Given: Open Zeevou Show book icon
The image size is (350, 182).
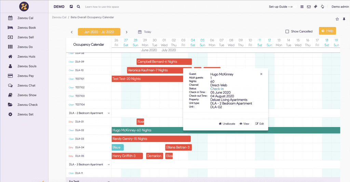Looking at the screenshot, I should 10,95.
